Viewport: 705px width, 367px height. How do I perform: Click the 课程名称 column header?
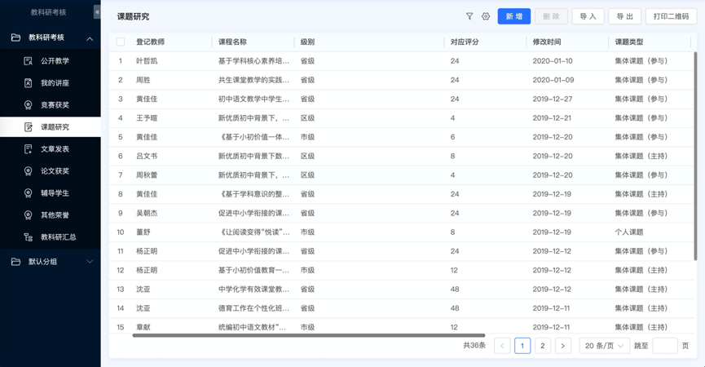tap(232, 42)
